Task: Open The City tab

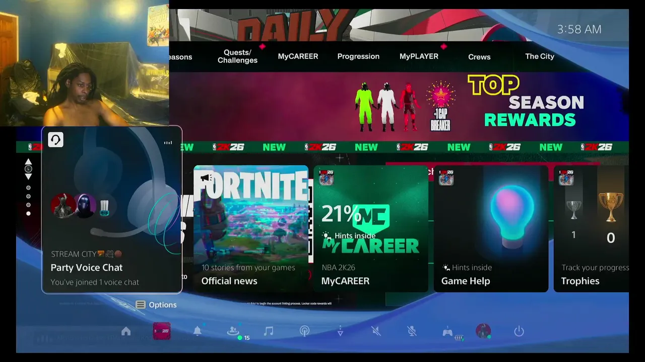Action: tap(540, 56)
